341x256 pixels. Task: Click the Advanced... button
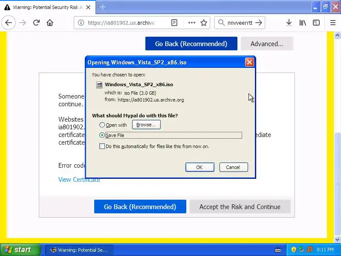coord(267,44)
